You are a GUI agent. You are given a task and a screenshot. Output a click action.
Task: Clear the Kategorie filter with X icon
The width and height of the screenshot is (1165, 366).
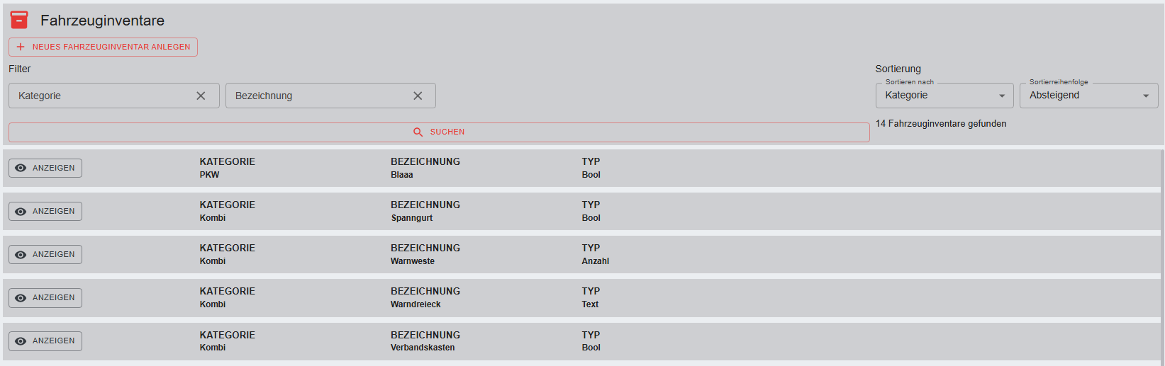(x=201, y=96)
